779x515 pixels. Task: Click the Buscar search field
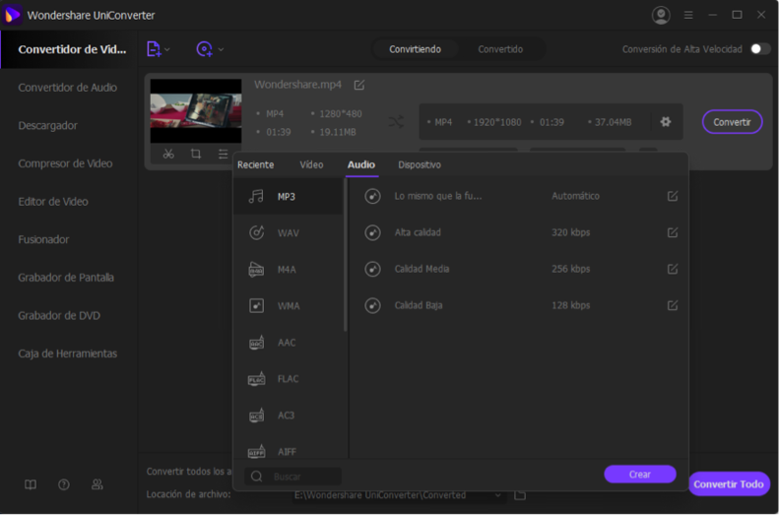(x=293, y=477)
